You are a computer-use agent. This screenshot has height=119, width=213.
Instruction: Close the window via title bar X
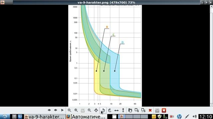coord(211,2)
